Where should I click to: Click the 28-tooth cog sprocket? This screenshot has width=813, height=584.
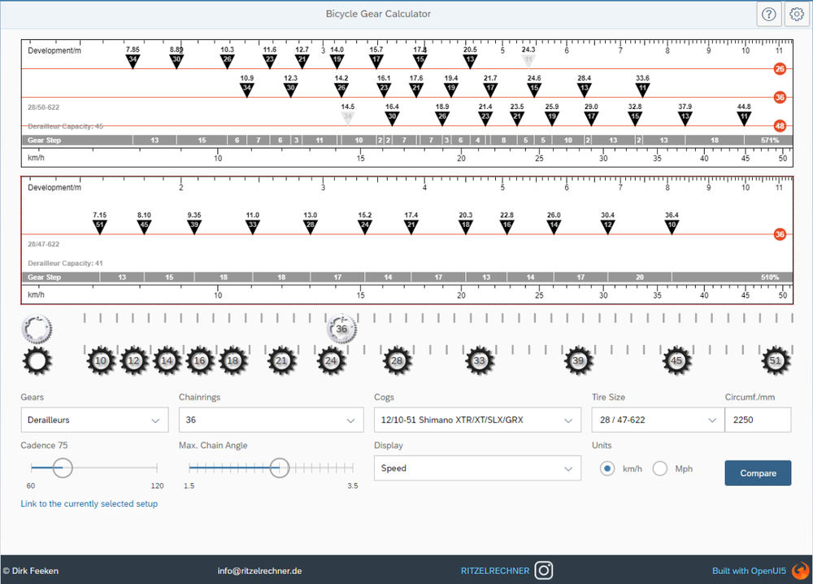pyautogui.click(x=398, y=360)
